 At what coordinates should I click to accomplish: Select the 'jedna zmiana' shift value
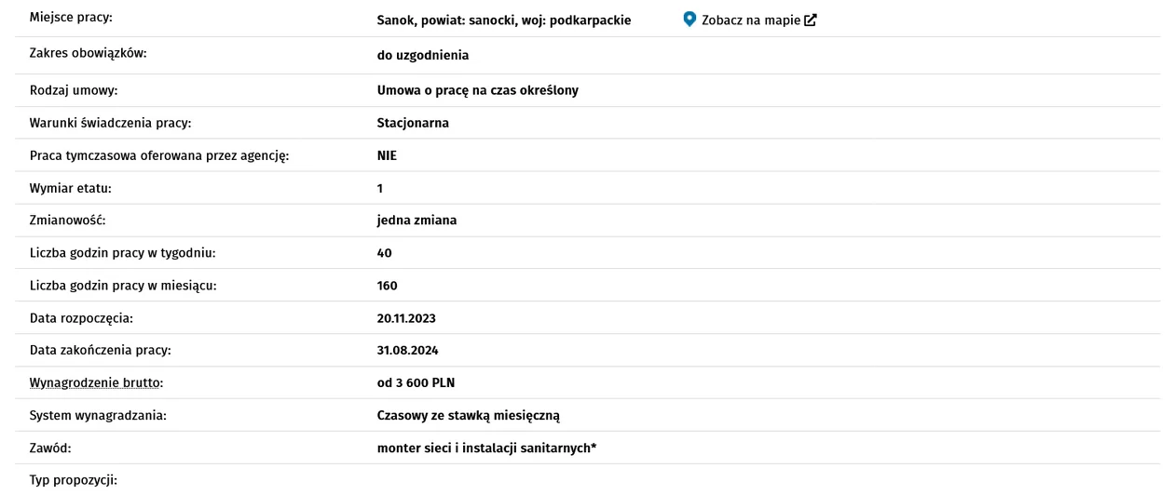(416, 221)
